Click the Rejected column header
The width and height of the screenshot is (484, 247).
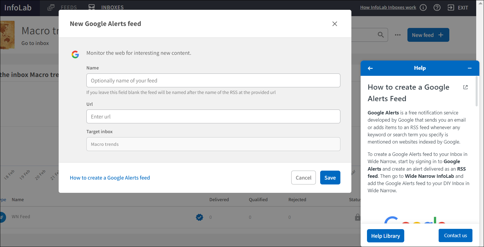[297, 199]
